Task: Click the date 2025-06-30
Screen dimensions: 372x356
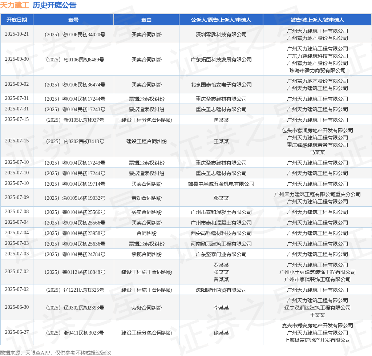Action: click(x=17, y=307)
